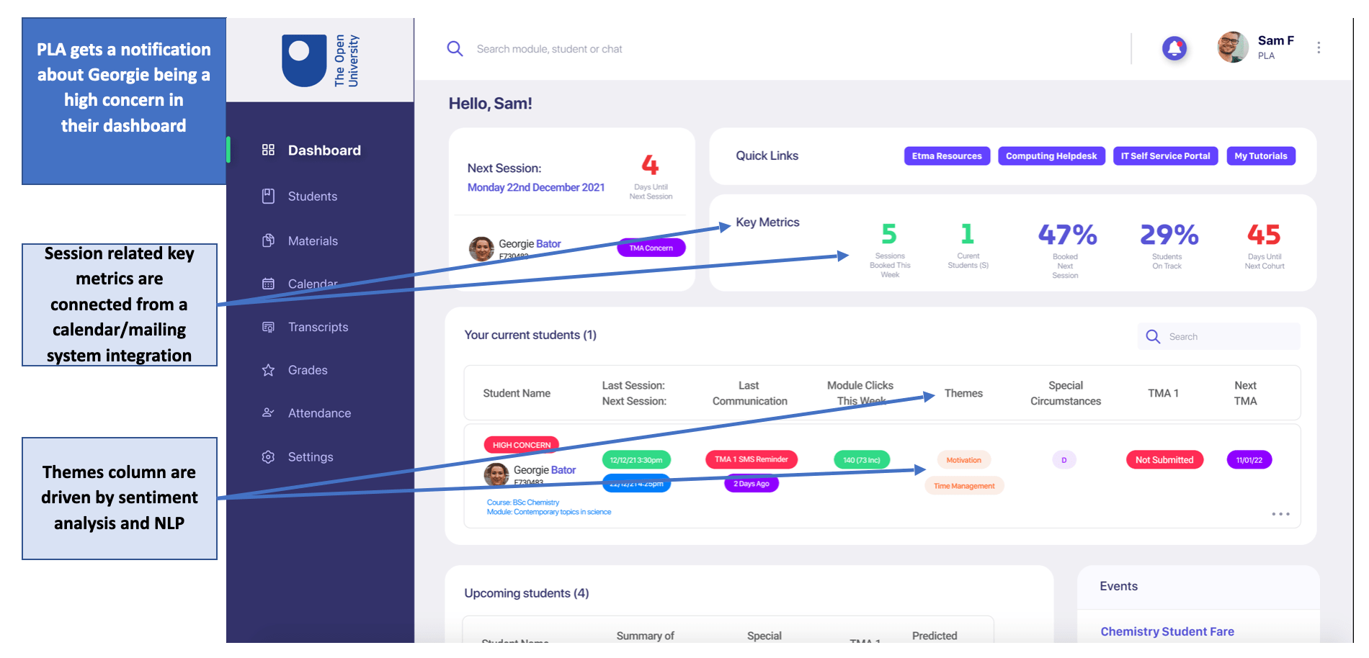Click the Settings gear icon
Viewport: 1369px width, 658px height.
coord(268,457)
